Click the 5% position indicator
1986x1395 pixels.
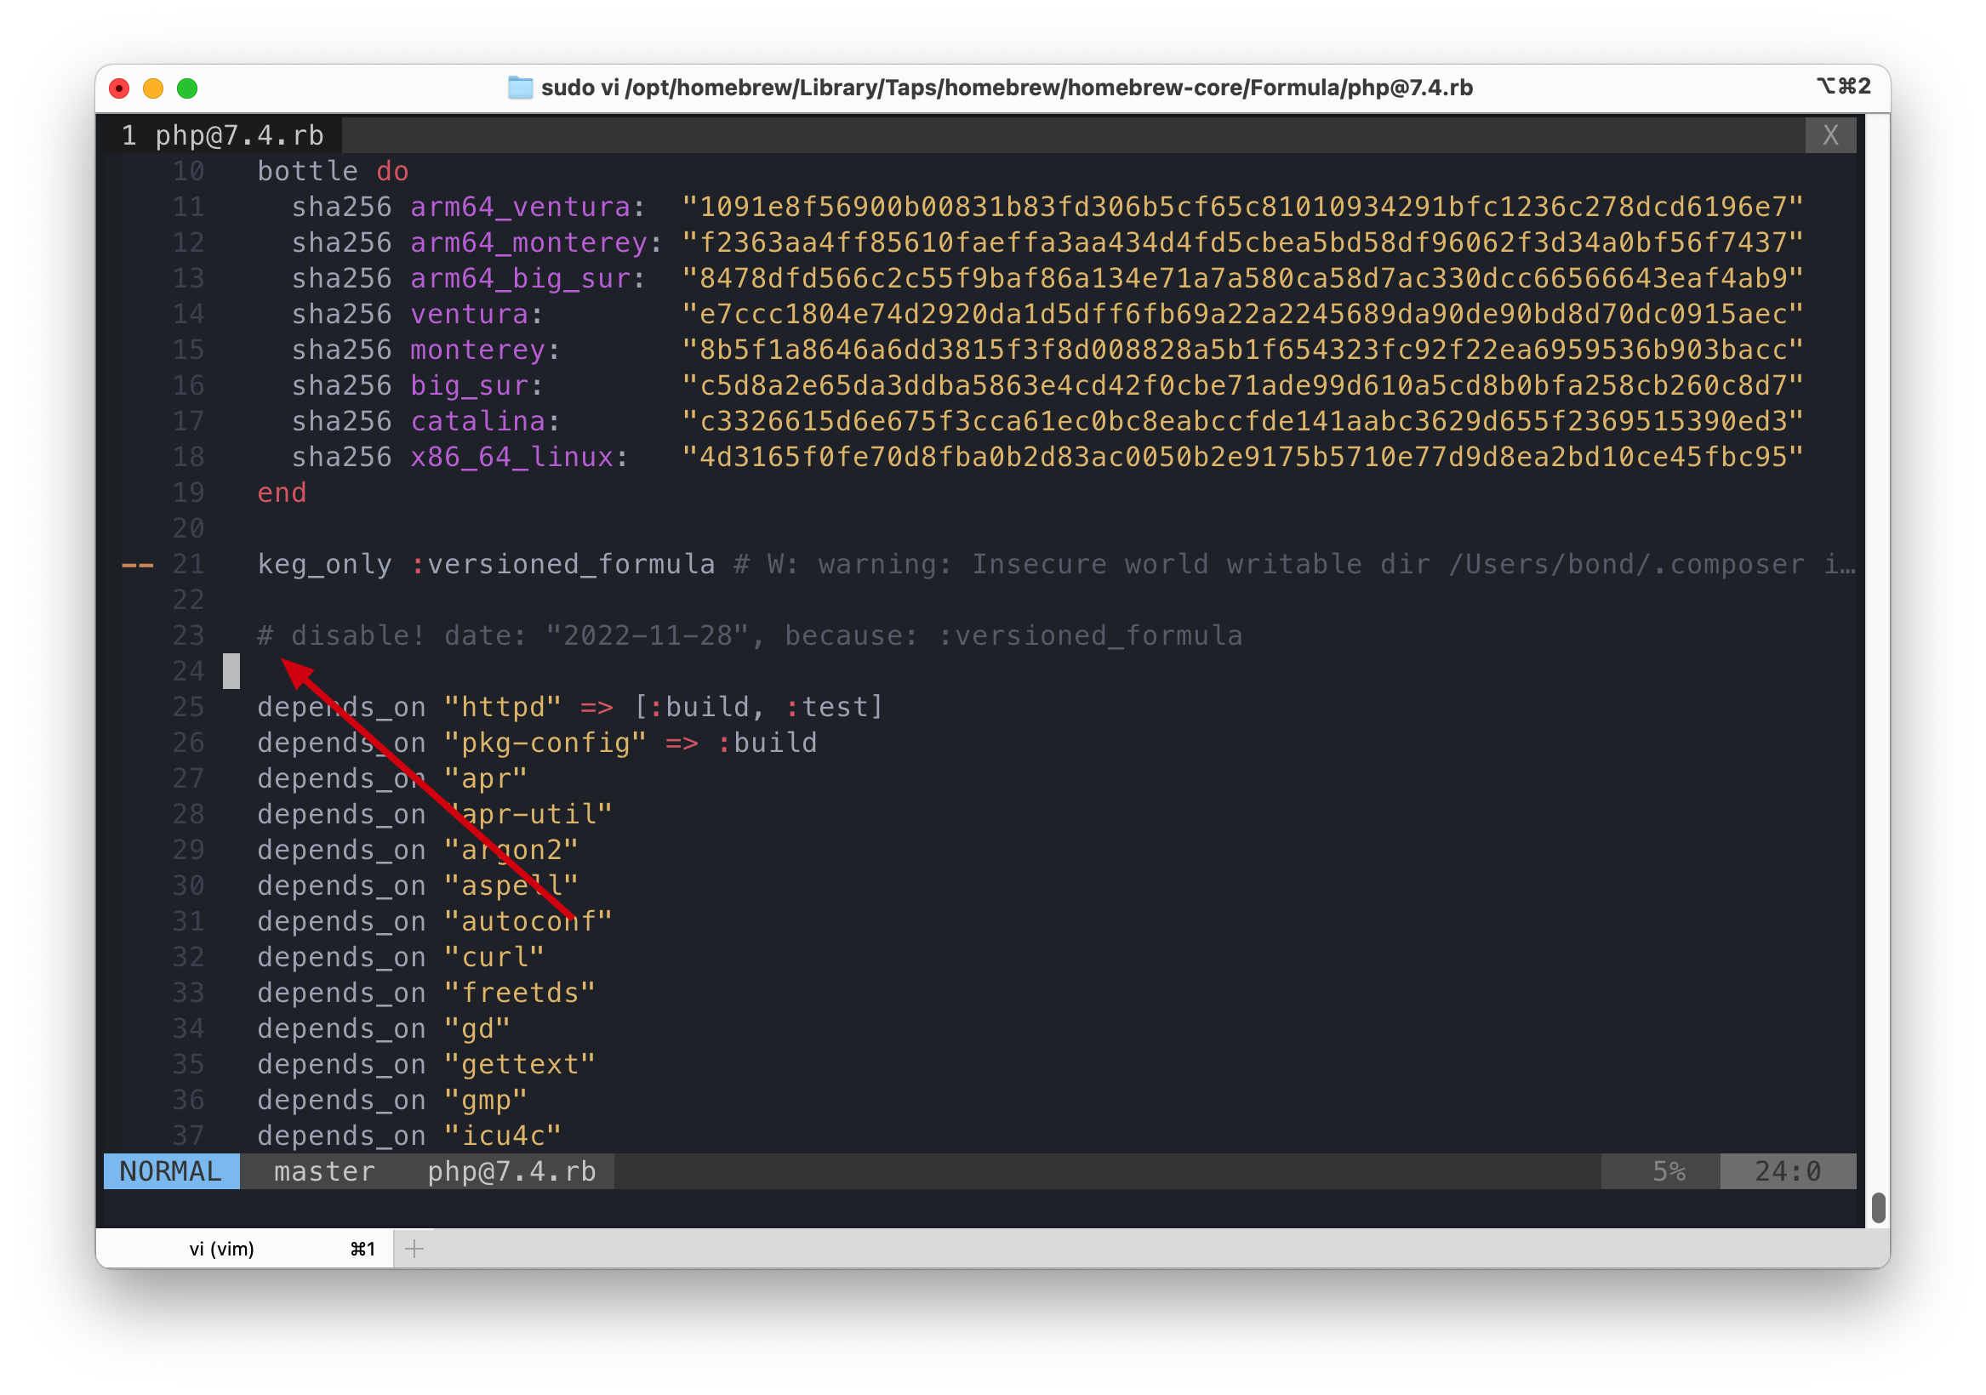point(1669,1171)
